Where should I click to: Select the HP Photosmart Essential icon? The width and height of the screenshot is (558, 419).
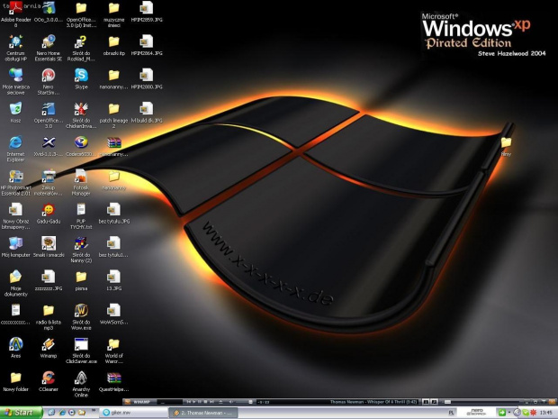(x=15, y=182)
